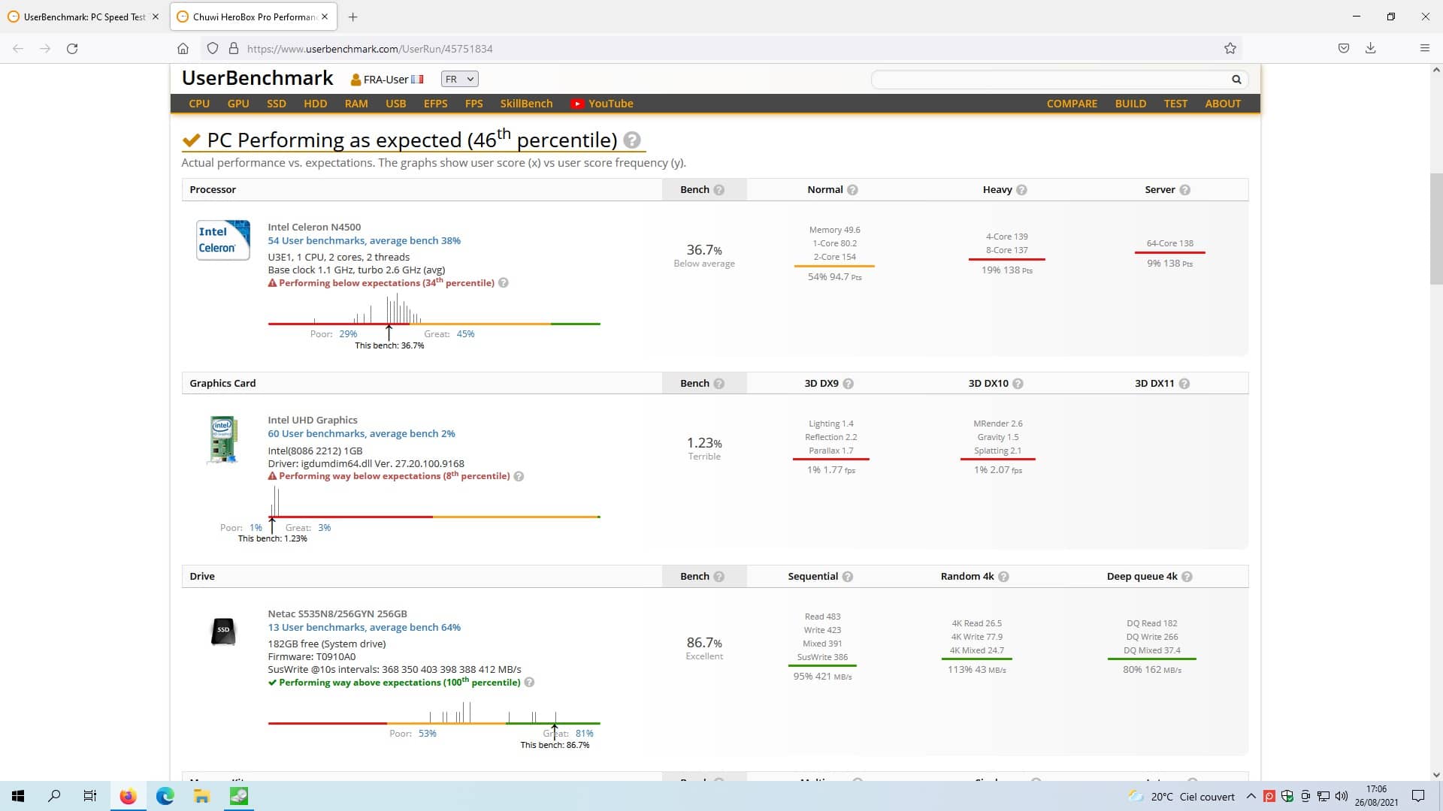This screenshot has height=811, width=1443.
Task: Open a new browser tab with plus
Action: [x=352, y=17]
